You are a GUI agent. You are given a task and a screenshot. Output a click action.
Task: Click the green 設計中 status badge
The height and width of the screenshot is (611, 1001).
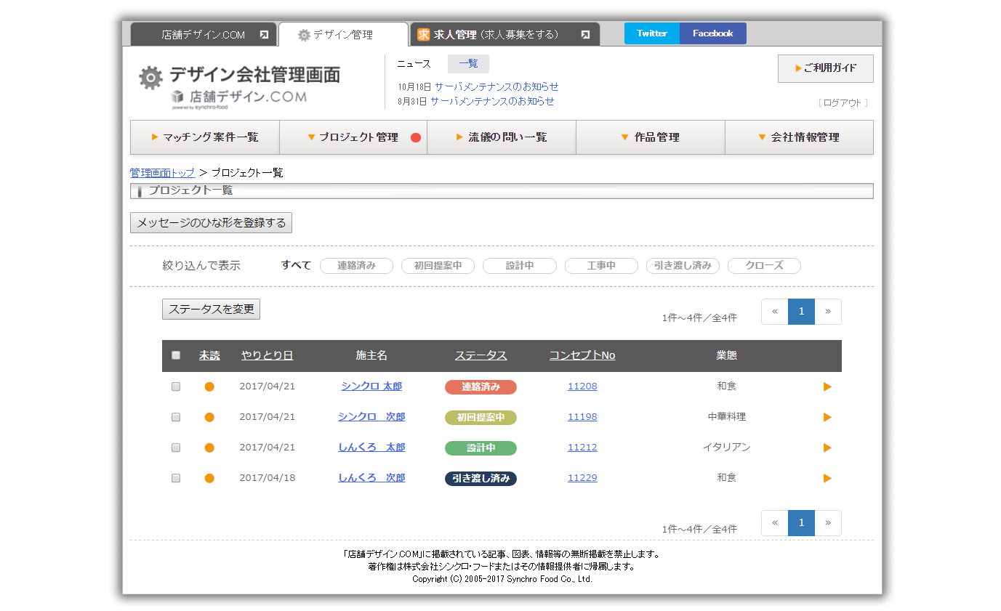coord(481,448)
